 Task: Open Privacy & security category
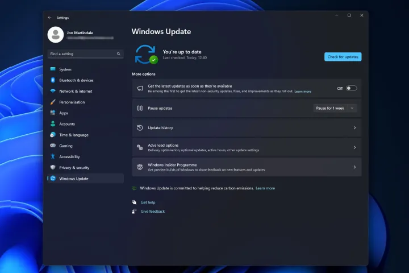pos(86,168)
